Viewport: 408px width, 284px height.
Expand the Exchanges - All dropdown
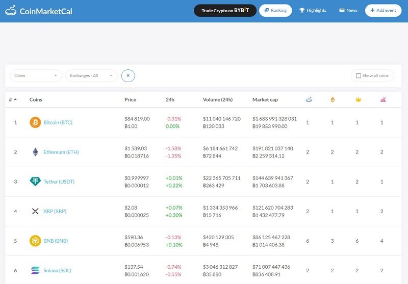click(x=91, y=75)
